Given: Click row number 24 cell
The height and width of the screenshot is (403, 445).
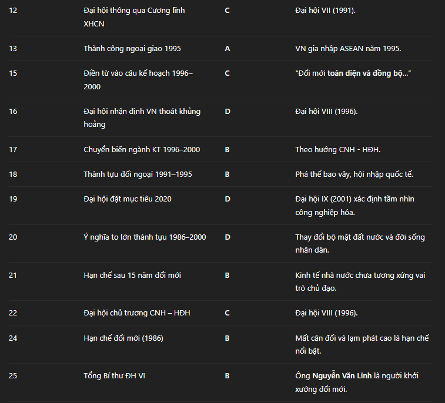Looking at the screenshot, I should [13, 338].
